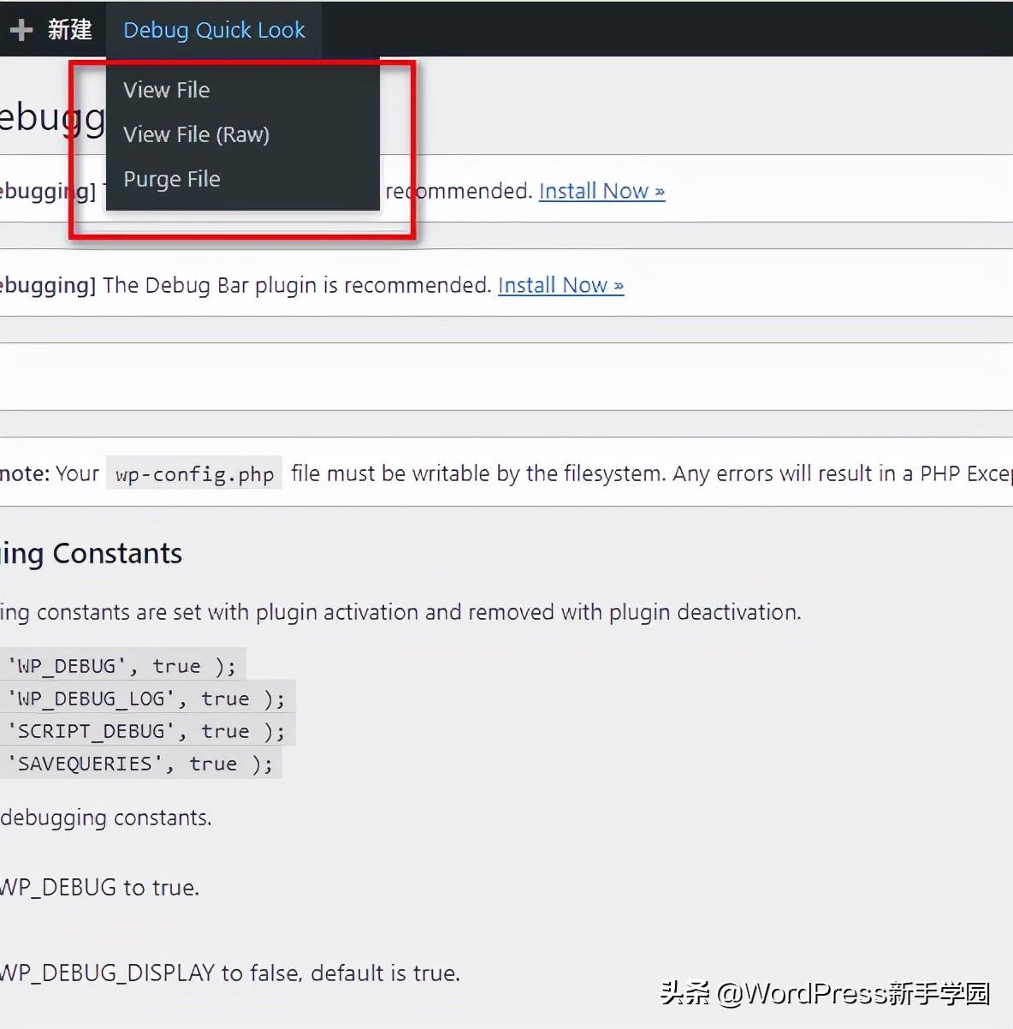Click the plus icon beside 新建
The width and height of the screenshot is (1013, 1029).
coord(21,30)
